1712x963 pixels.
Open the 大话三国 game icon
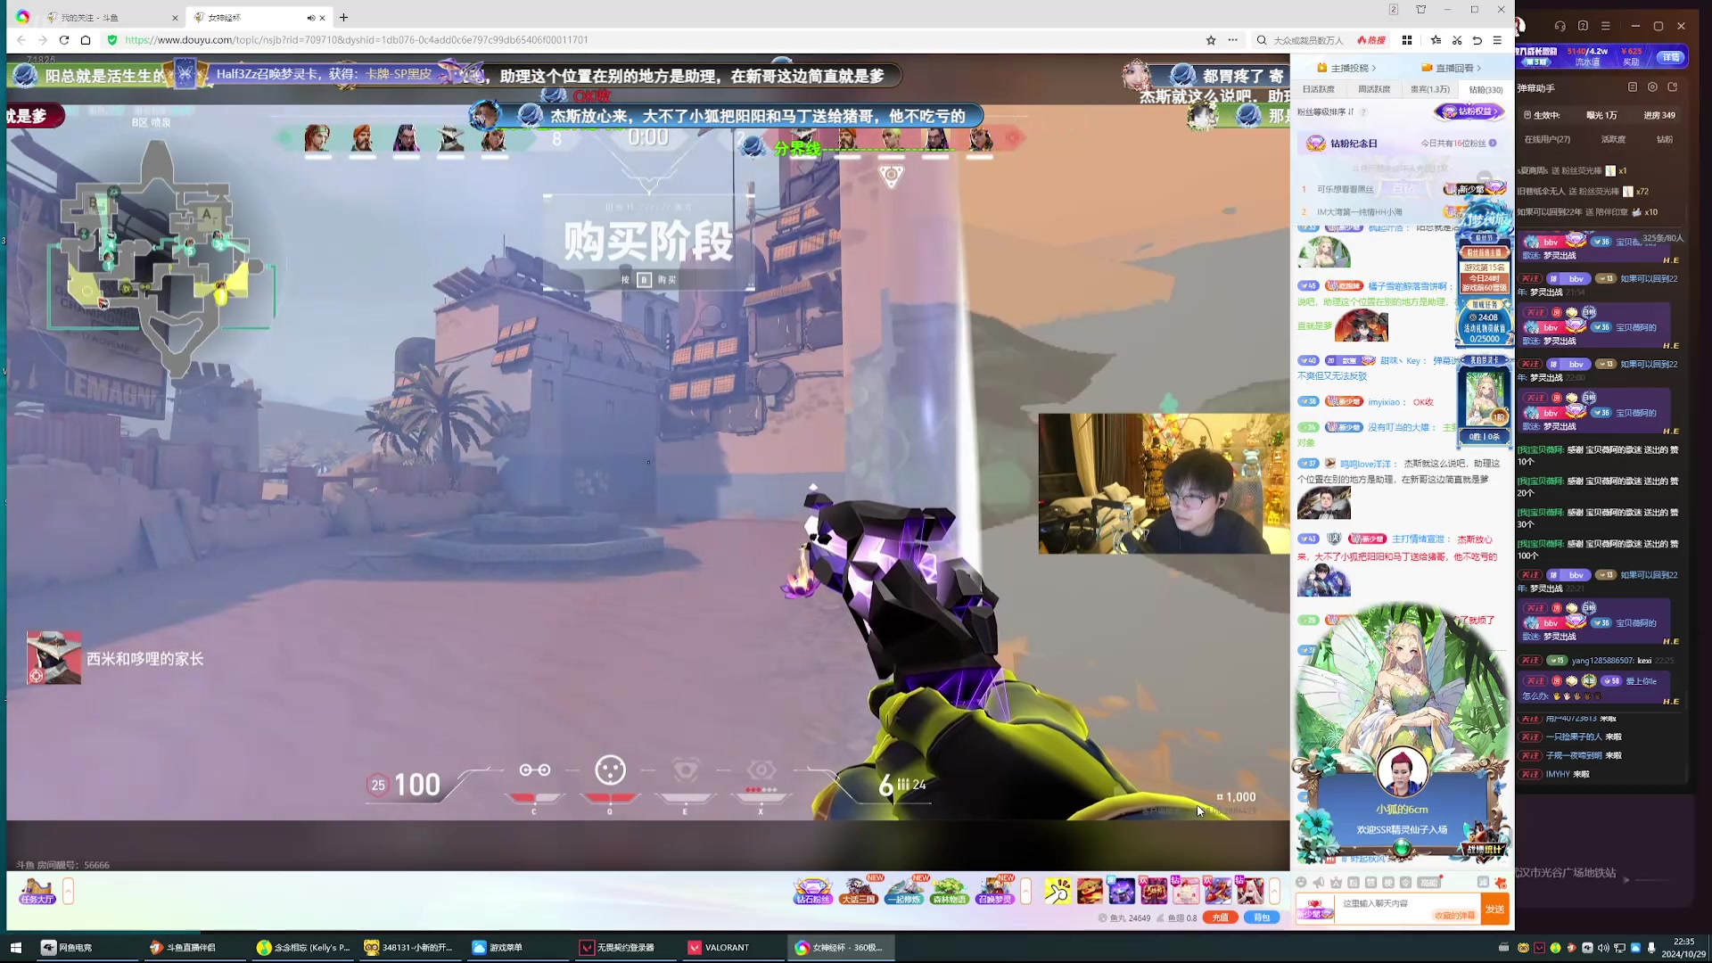(858, 891)
